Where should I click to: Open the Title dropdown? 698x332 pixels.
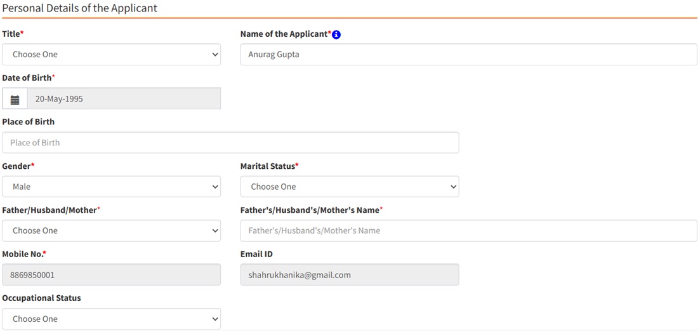(x=111, y=55)
